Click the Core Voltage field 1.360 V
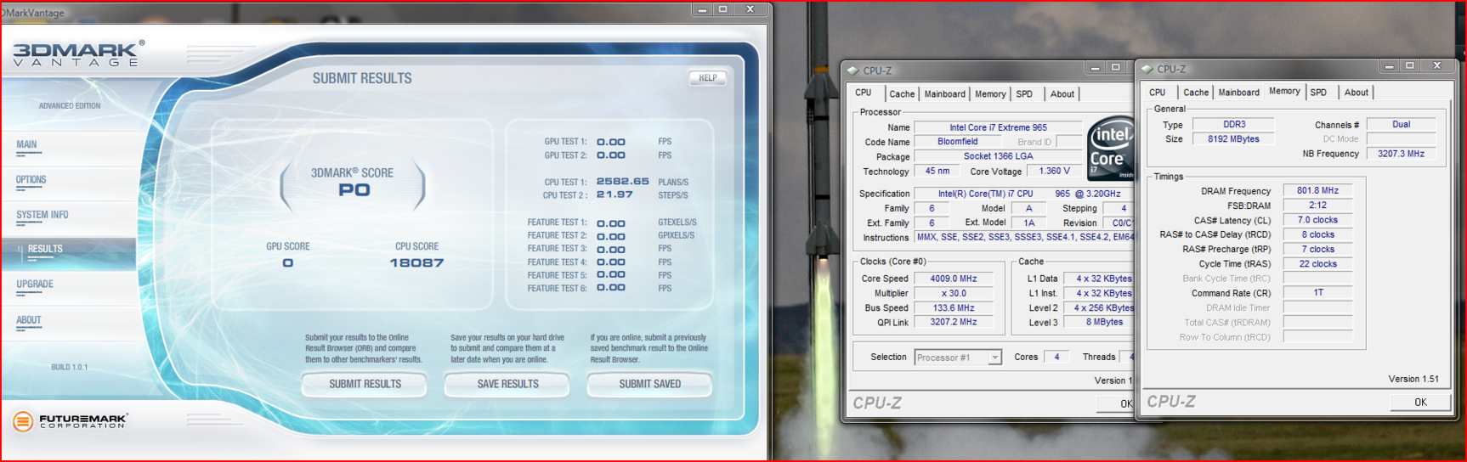This screenshot has width=1467, height=462. pyautogui.click(x=1054, y=171)
